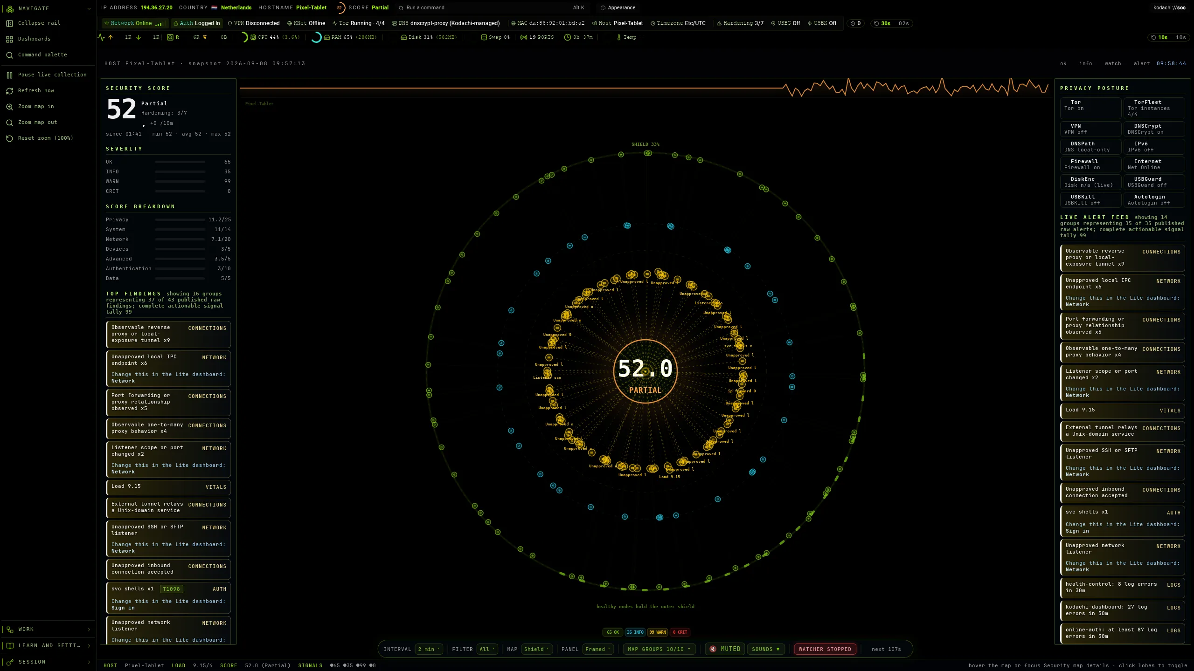Screen dimensions: 1194x671
Task: Click the KNet Offline globe chip
Action: [x=306, y=23]
